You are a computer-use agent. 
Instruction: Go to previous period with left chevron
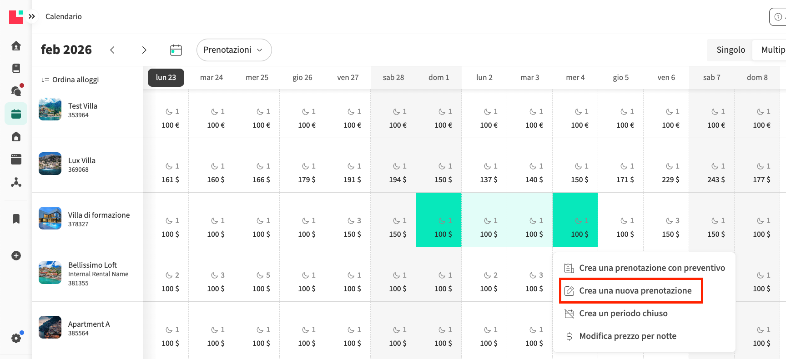pos(112,50)
